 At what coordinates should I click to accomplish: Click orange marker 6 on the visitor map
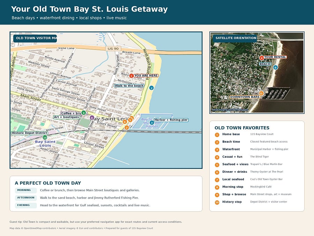125,122
